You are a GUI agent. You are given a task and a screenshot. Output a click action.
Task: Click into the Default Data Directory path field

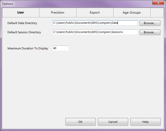click(x=95, y=23)
